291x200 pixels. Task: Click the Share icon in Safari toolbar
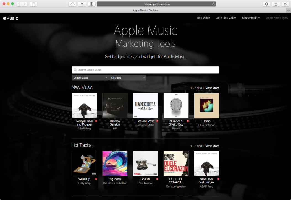click(x=276, y=4)
